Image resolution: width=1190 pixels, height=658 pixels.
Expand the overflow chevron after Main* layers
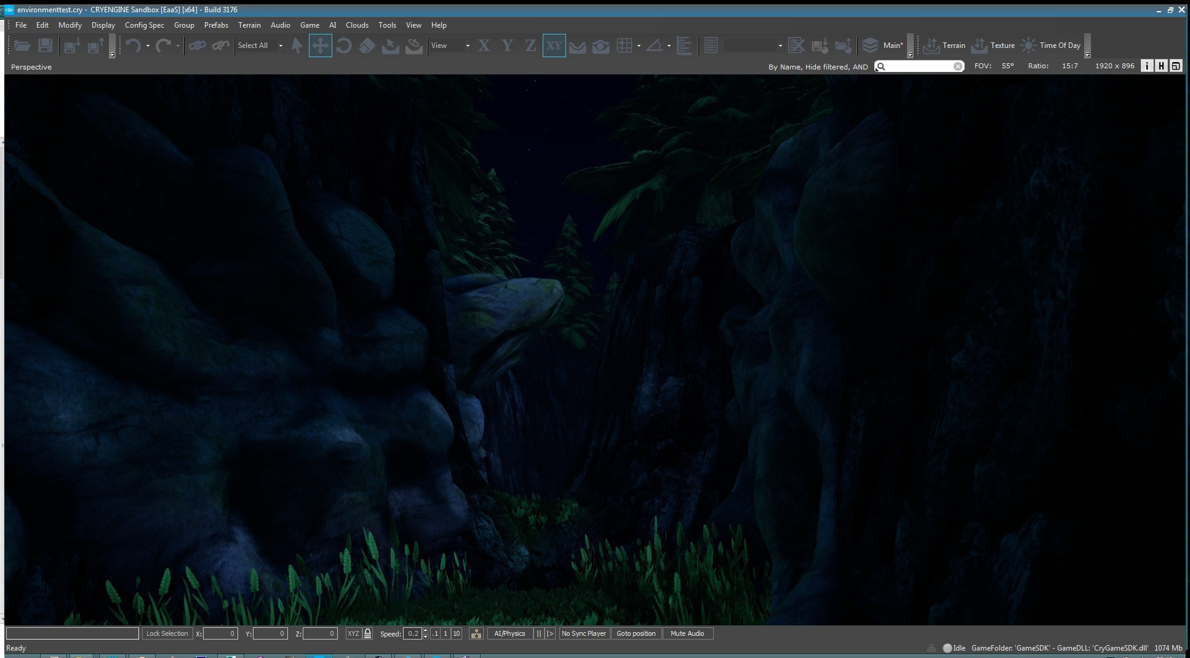[911, 46]
